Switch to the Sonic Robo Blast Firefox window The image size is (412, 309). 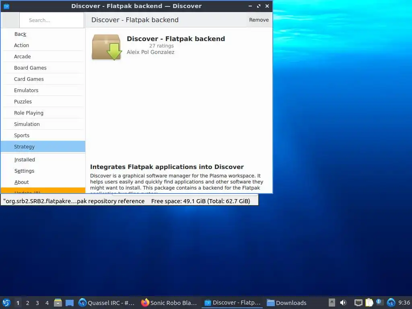click(169, 303)
